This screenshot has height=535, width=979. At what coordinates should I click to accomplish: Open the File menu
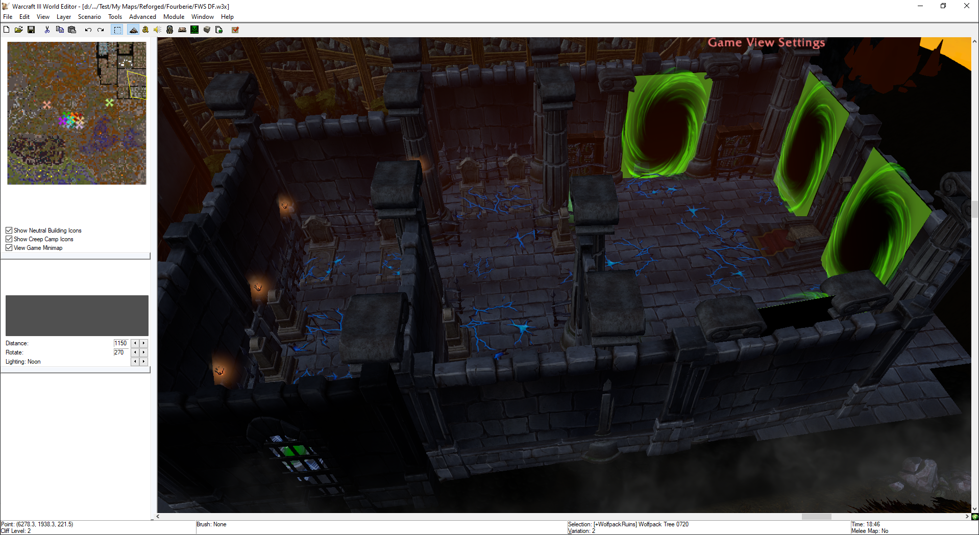click(x=8, y=17)
